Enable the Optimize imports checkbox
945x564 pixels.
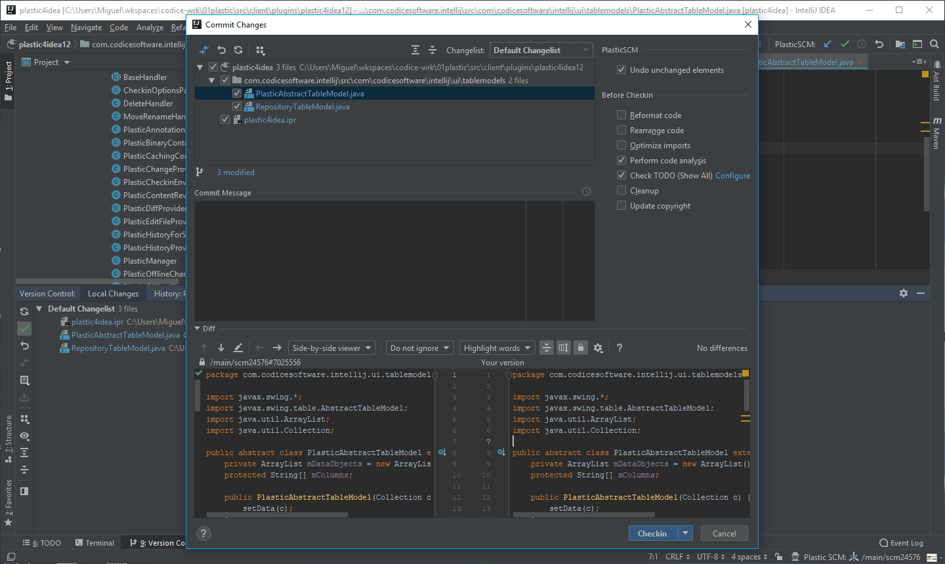click(x=621, y=145)
